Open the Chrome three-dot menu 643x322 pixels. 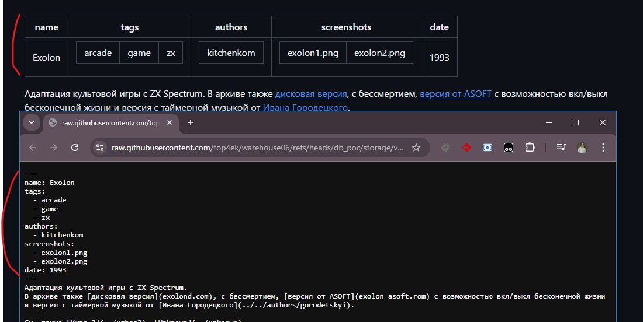tap(601, 148)
